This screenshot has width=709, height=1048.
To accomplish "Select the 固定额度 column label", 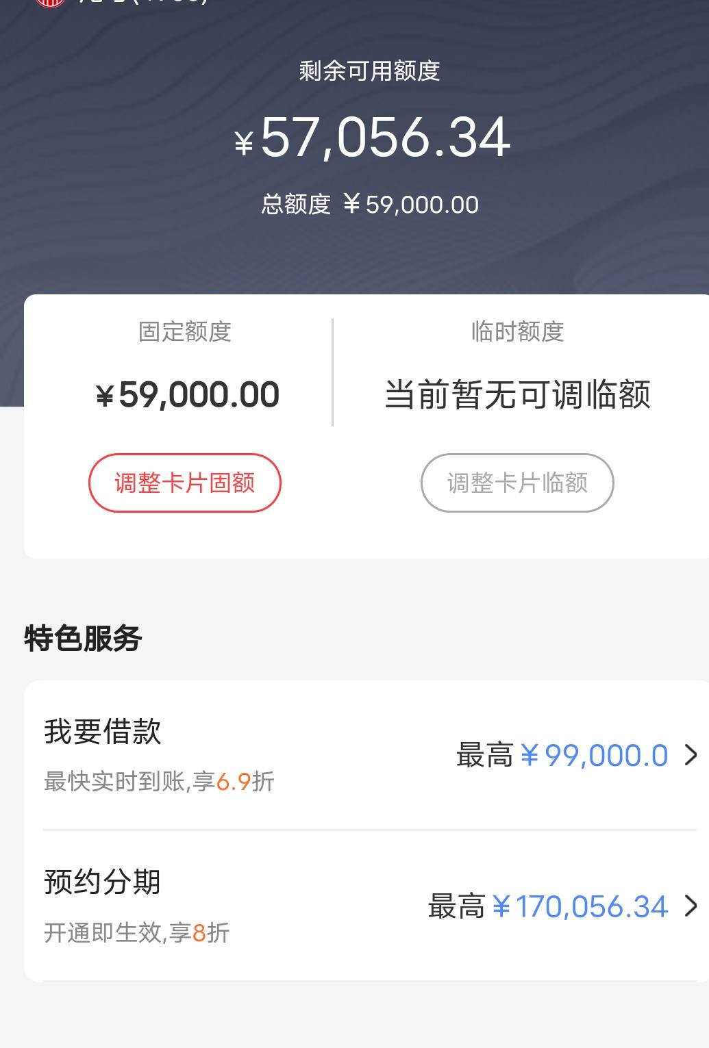I will coord(185,331).
